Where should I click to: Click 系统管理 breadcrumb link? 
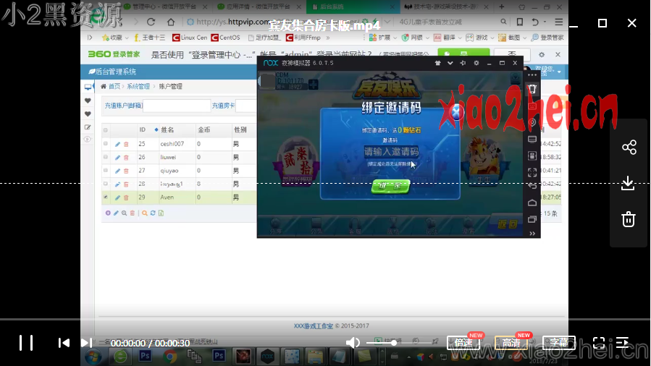(138, 86)
